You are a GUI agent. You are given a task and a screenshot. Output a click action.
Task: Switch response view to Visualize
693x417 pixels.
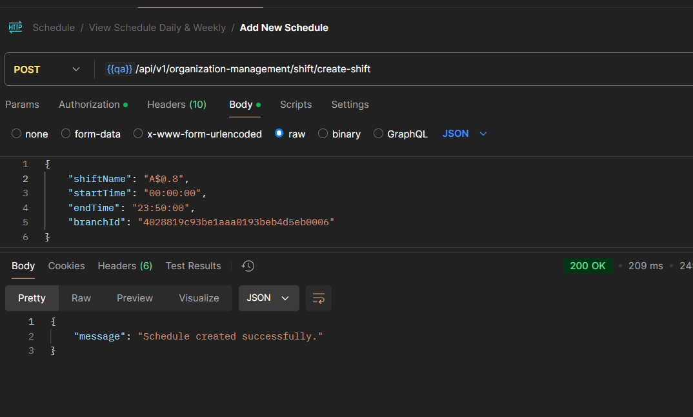(199, 298)
